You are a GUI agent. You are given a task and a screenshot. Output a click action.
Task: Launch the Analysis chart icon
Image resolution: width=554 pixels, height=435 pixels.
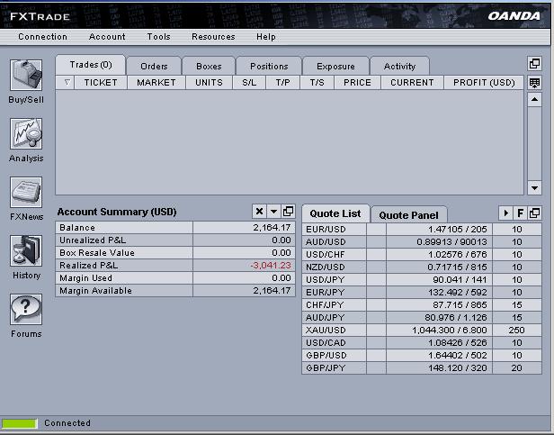pos(26,133)
